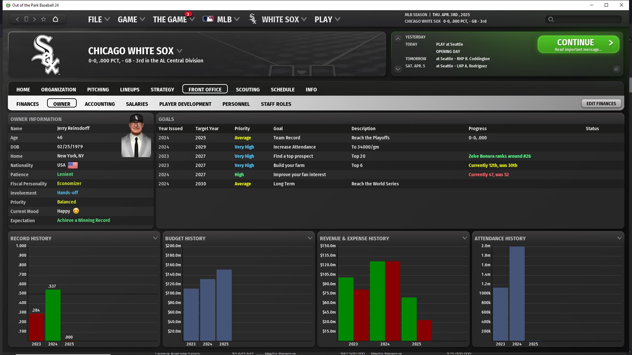Go back with the left arrow icon
The height and width of the screenshot is (355, 632).
(x=18, y=19)
